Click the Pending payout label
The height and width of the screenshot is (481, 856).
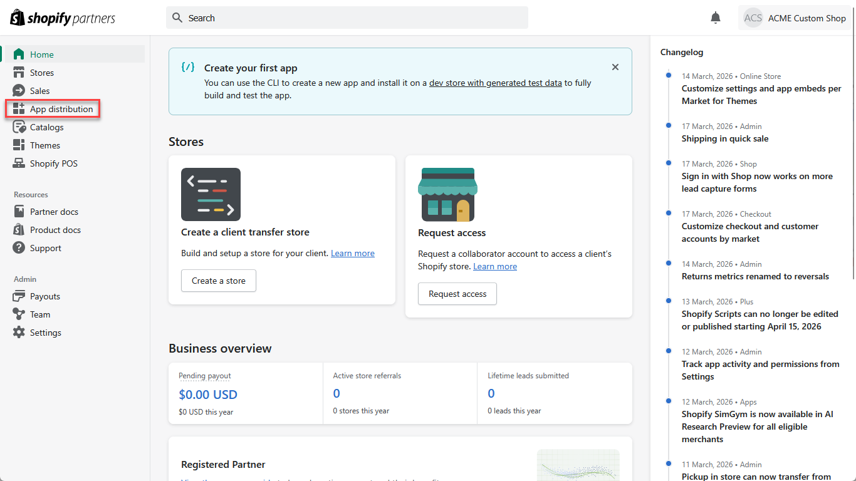(205, 376)
